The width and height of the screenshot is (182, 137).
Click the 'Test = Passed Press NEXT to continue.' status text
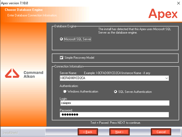point(116,123)
